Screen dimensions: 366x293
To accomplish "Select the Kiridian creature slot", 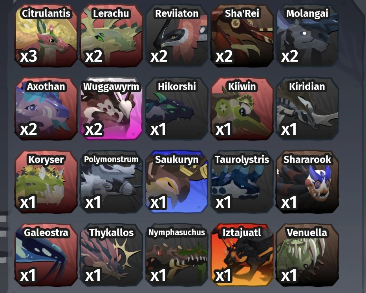I will (x=307, y=109).
